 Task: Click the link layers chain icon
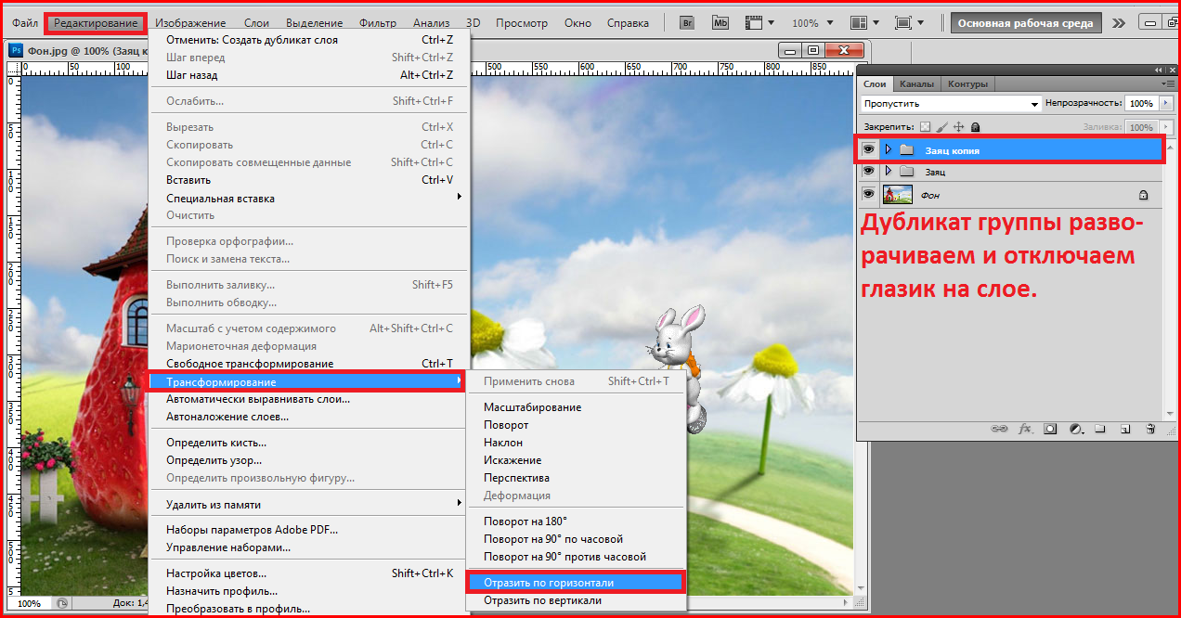click(1000, 430)
